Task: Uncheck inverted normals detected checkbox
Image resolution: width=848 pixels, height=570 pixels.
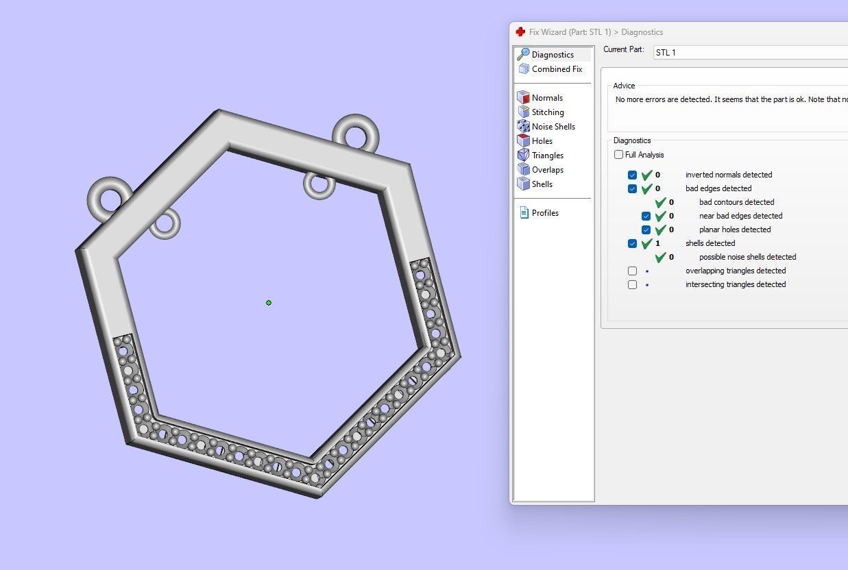Action: coord(632,175)
